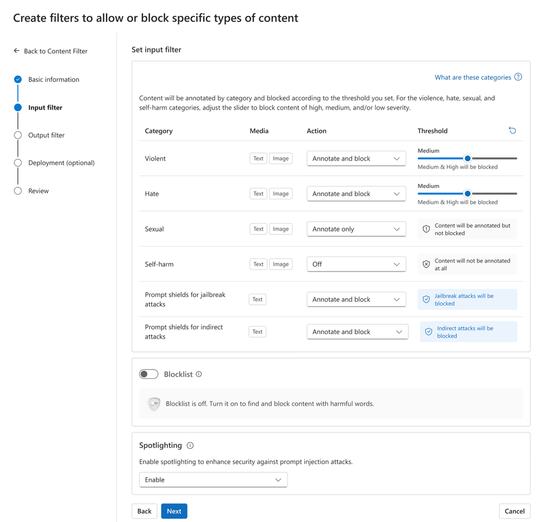The image size is (553, 522).
Task: Click the Spotlighting info icon
Action: tap(190, 446)
